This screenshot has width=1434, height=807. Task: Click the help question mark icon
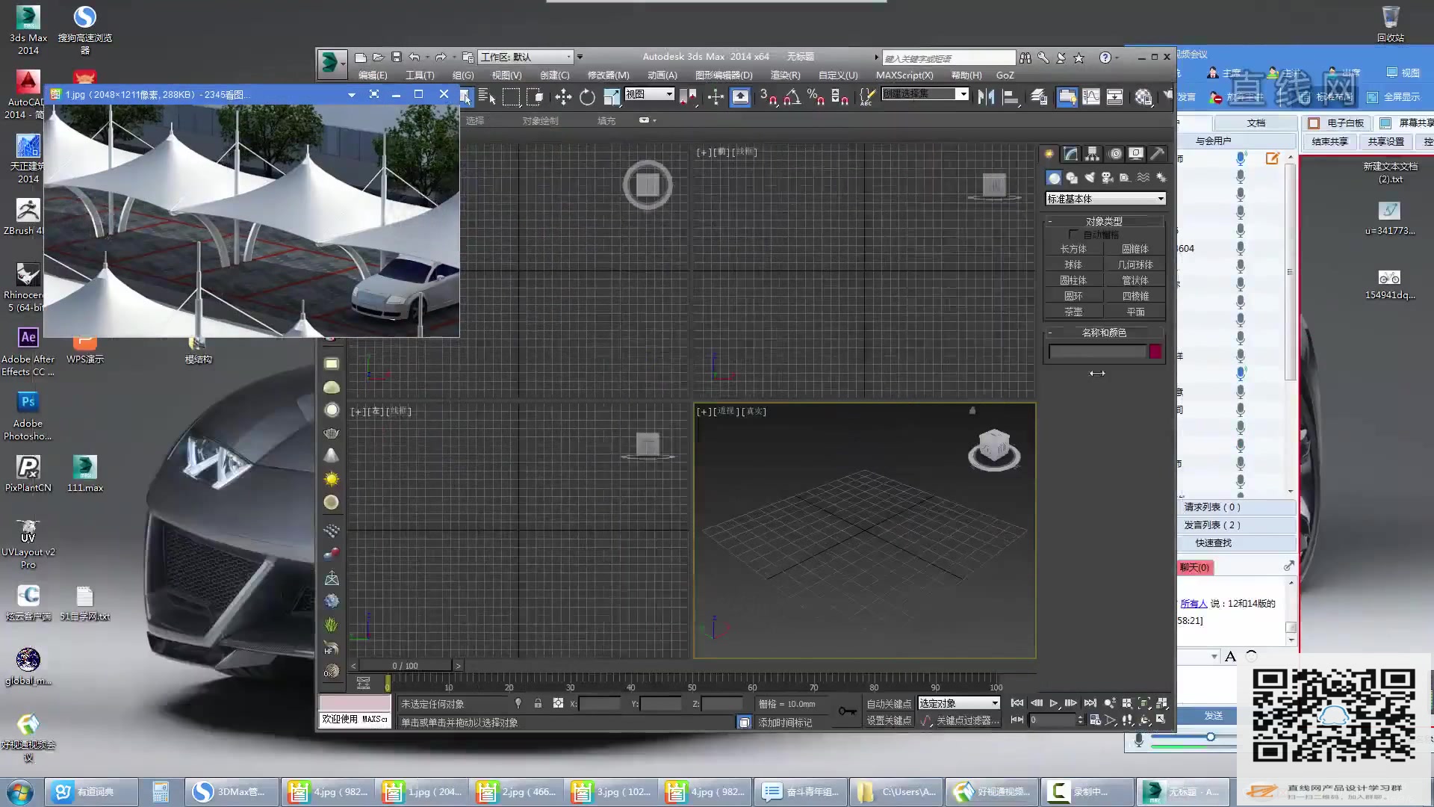click(1105, 58)
